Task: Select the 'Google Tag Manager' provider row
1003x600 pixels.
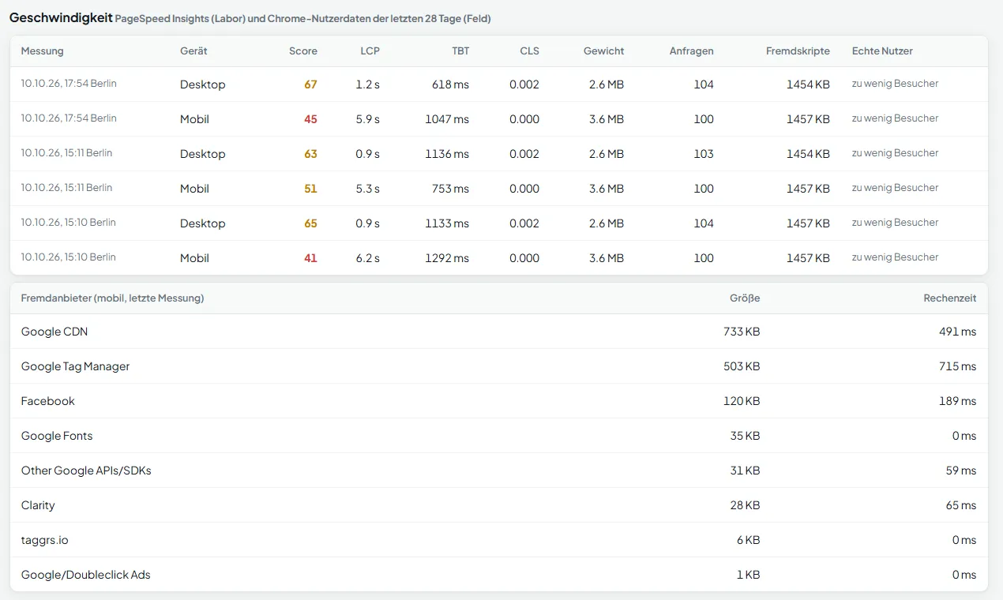Action: [498, 366]
